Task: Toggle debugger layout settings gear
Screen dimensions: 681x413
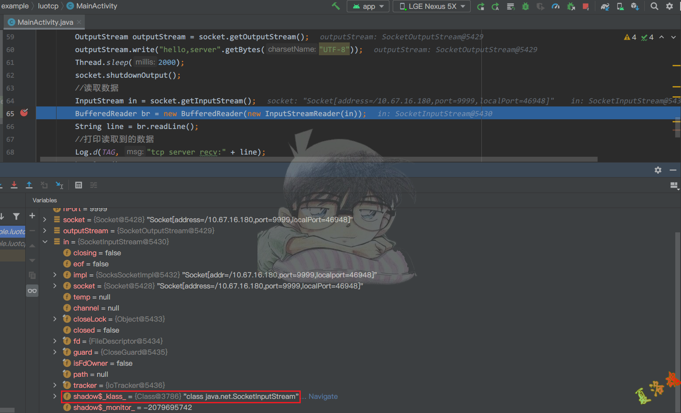Action: pyautogui.click(x=658, y=170)
